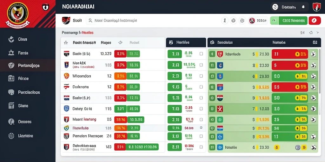Click the icon beside Stane in sidebar
The image size is (325, 162).
tap(11, 106)
